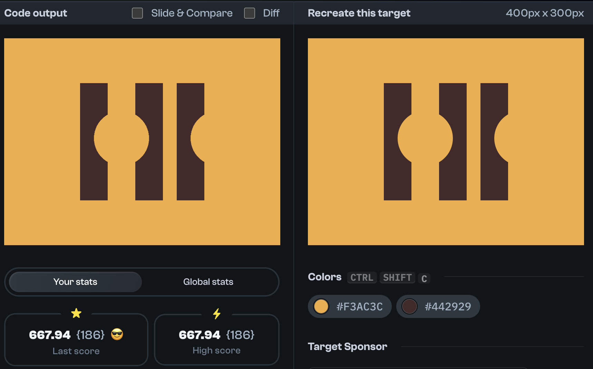The image size is (593, 369).
Task: Click the Code output preview image
Action: (142, 142)
